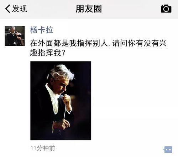This screenshot has height=157, width=178.
Task: Open 杨卡拉's profile avatar picture
Action: tap(15, 36)
